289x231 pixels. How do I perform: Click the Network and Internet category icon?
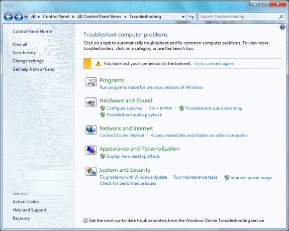coord(91,130)
